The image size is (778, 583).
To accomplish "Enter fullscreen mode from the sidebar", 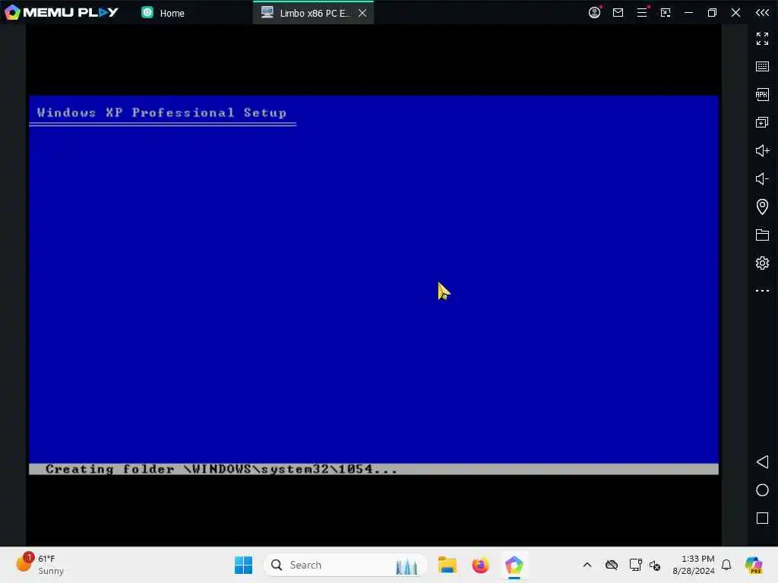I will click(x=762, y=38).
